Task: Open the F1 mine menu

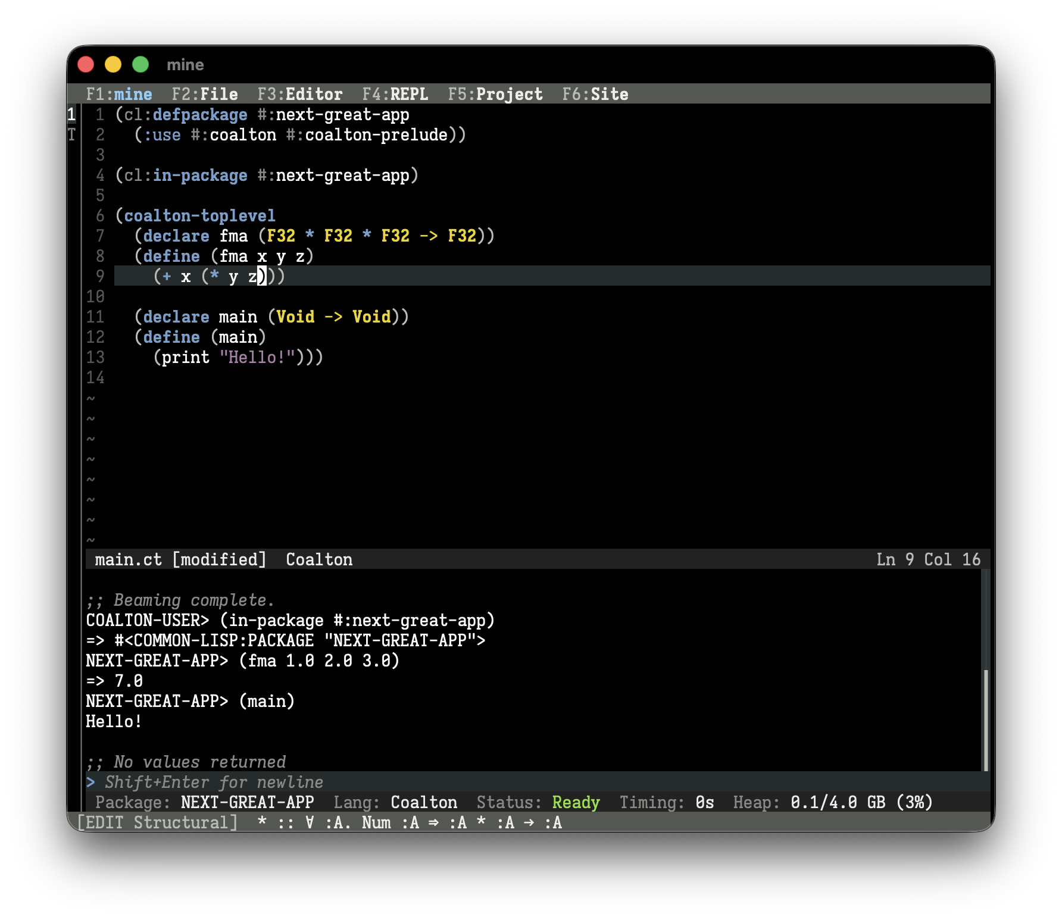Action: pos(119,94)
